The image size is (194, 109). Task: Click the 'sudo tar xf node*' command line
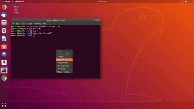pos(42,33)
